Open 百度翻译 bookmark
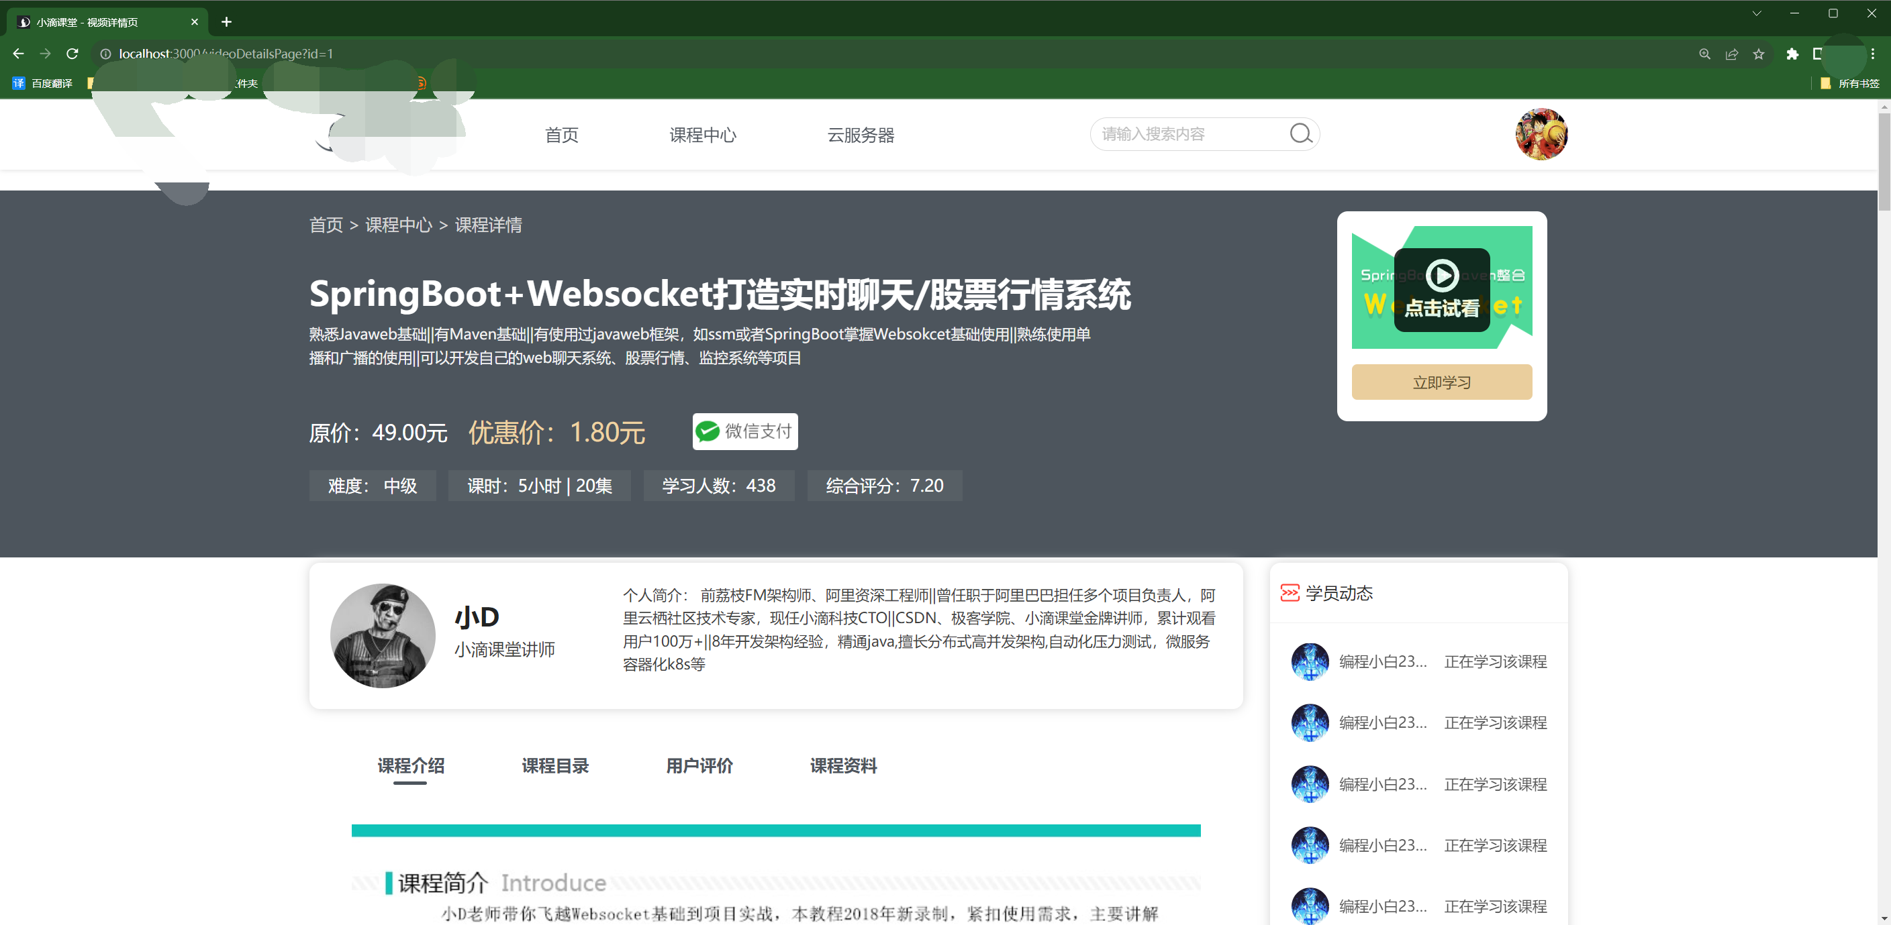The image size is (1891, 925). click(42, 83)
